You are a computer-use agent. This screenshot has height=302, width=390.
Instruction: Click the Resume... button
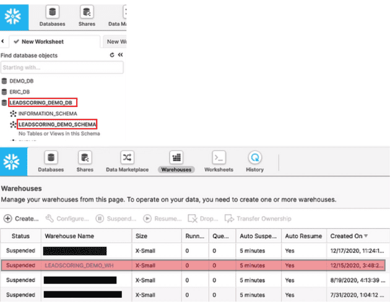point(162,218)
